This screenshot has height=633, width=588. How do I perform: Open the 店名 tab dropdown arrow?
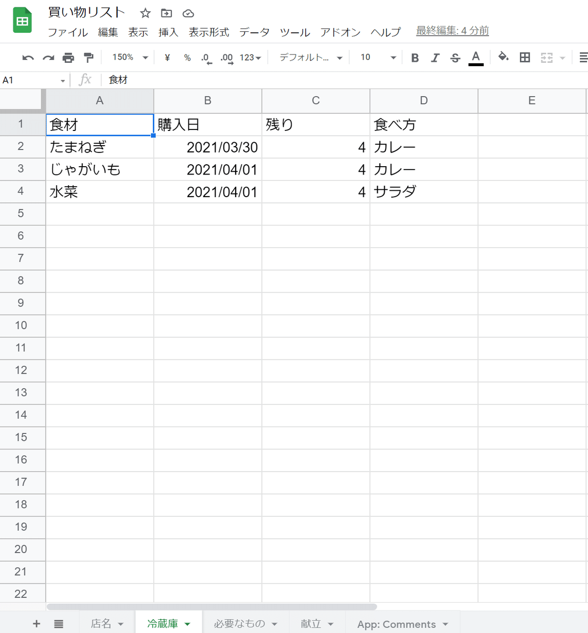coord(121,624)
